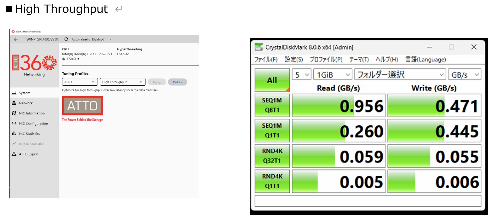Click the Intel Xeon CPU description text
Viewport: 499px width, 217px height.
tap(87, 56)
